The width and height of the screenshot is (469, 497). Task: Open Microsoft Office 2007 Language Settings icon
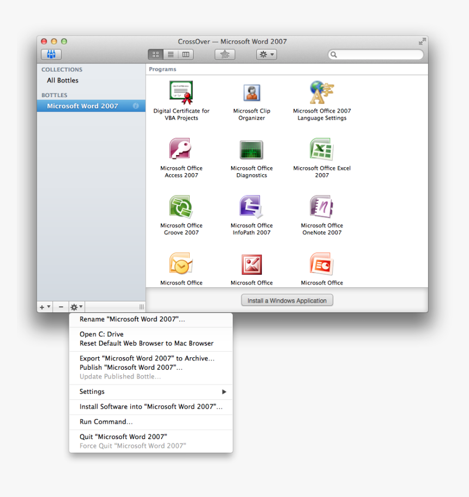coord(322,92)
